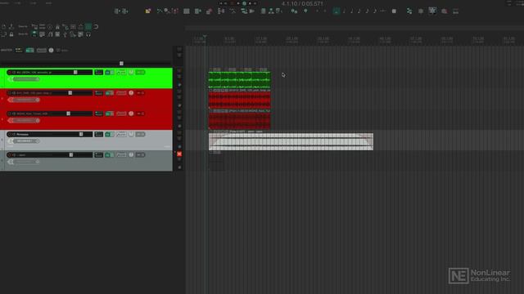Select the upper red audio item in arrange view
Screen dimensions: 524x294
coord(239,100)
